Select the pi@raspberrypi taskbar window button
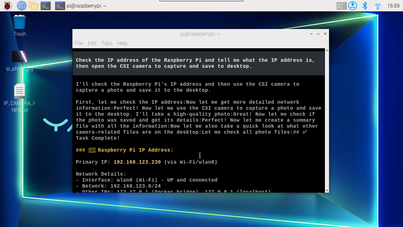403x227 pixels. 81,6
